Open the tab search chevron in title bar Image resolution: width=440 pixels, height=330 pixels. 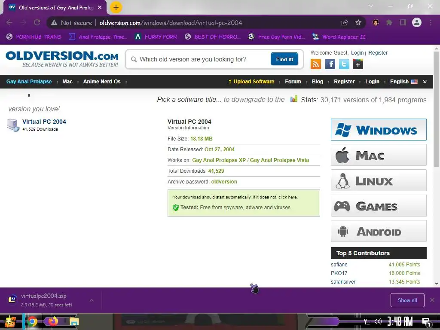point(371,6)
